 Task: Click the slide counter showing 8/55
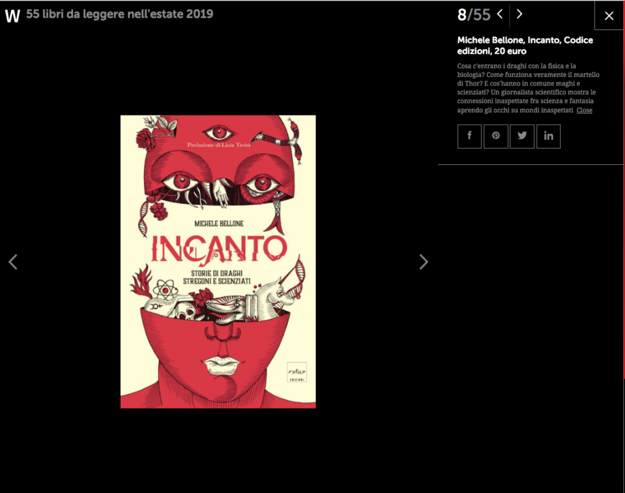474,13
